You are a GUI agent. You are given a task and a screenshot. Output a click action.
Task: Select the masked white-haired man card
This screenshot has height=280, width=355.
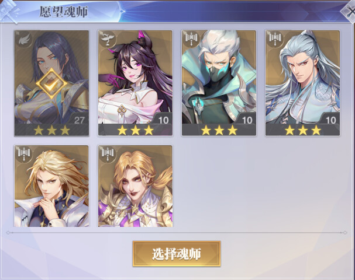[x=219, y=83]
